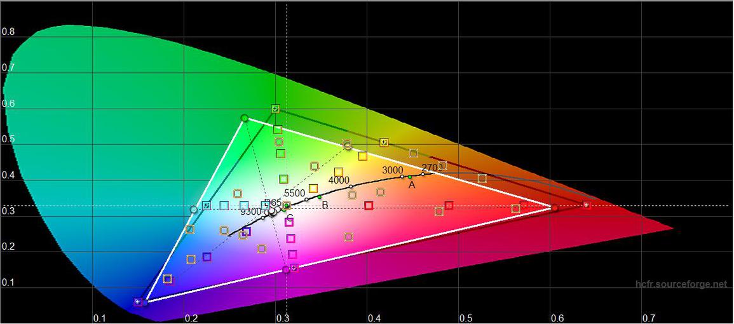Click the 9300 color temperature label
Image resolution: width=734 pixels, height=324 pixels.
tap(250, 212)
